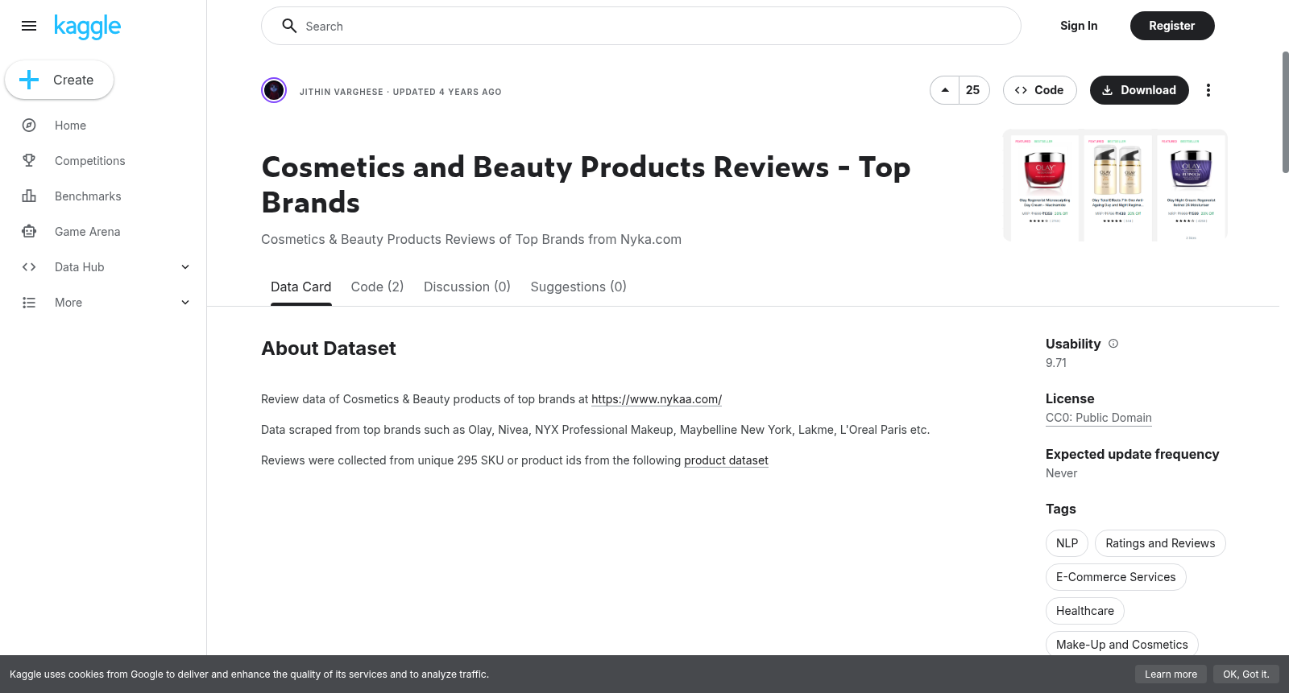The width and height of the screenshot is (1289, 693).
Task: Click the Sign In link
Action: 1079,26
